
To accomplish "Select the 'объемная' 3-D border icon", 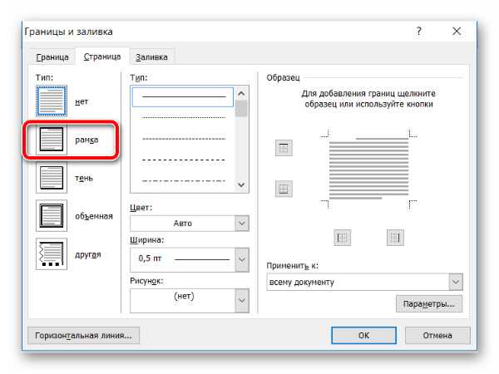I will [52, 215].
